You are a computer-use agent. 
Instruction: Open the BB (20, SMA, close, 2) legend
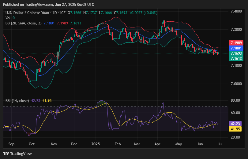click(x=23, y=23)
